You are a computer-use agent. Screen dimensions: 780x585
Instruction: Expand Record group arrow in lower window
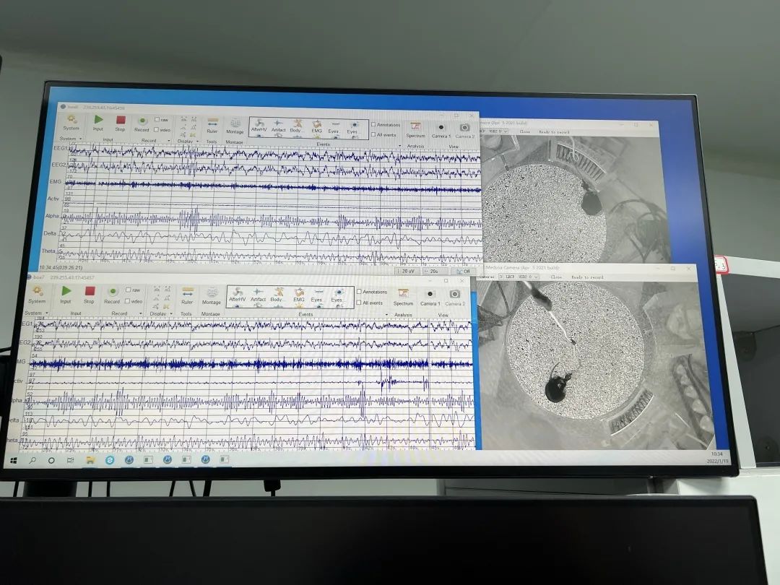(x=142, y=313)
